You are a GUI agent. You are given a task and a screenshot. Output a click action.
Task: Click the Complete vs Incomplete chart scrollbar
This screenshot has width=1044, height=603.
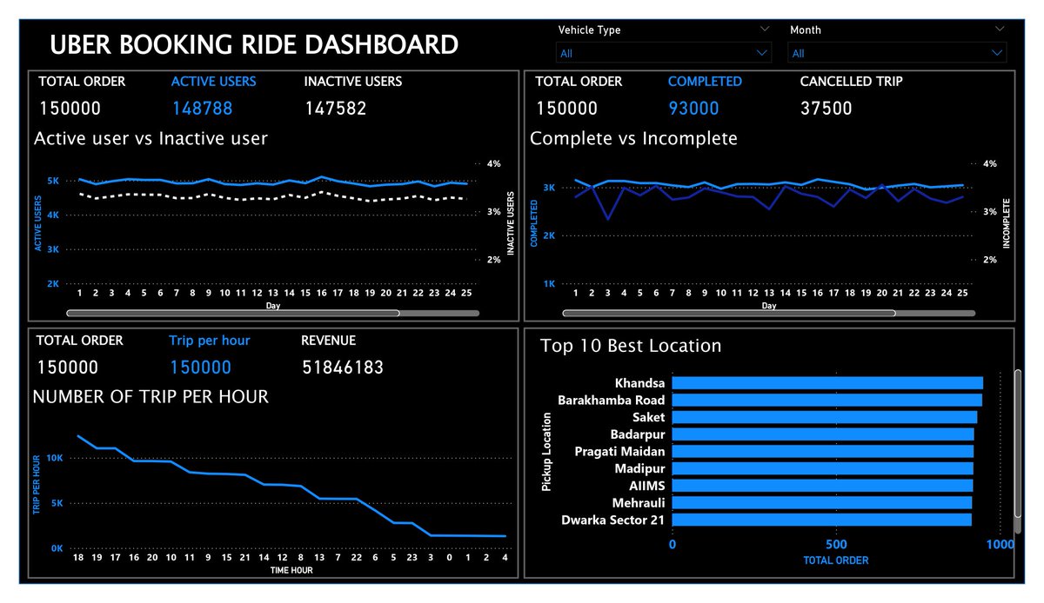tap(729, 313)
